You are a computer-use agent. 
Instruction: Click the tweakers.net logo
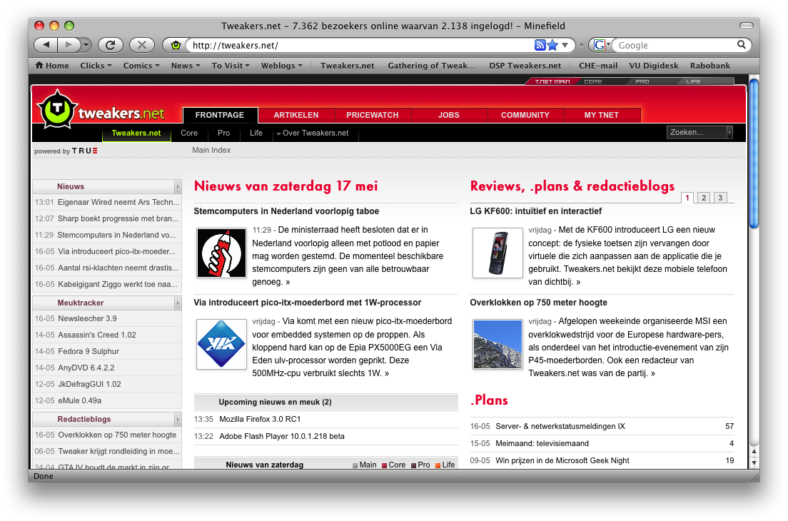102,109
